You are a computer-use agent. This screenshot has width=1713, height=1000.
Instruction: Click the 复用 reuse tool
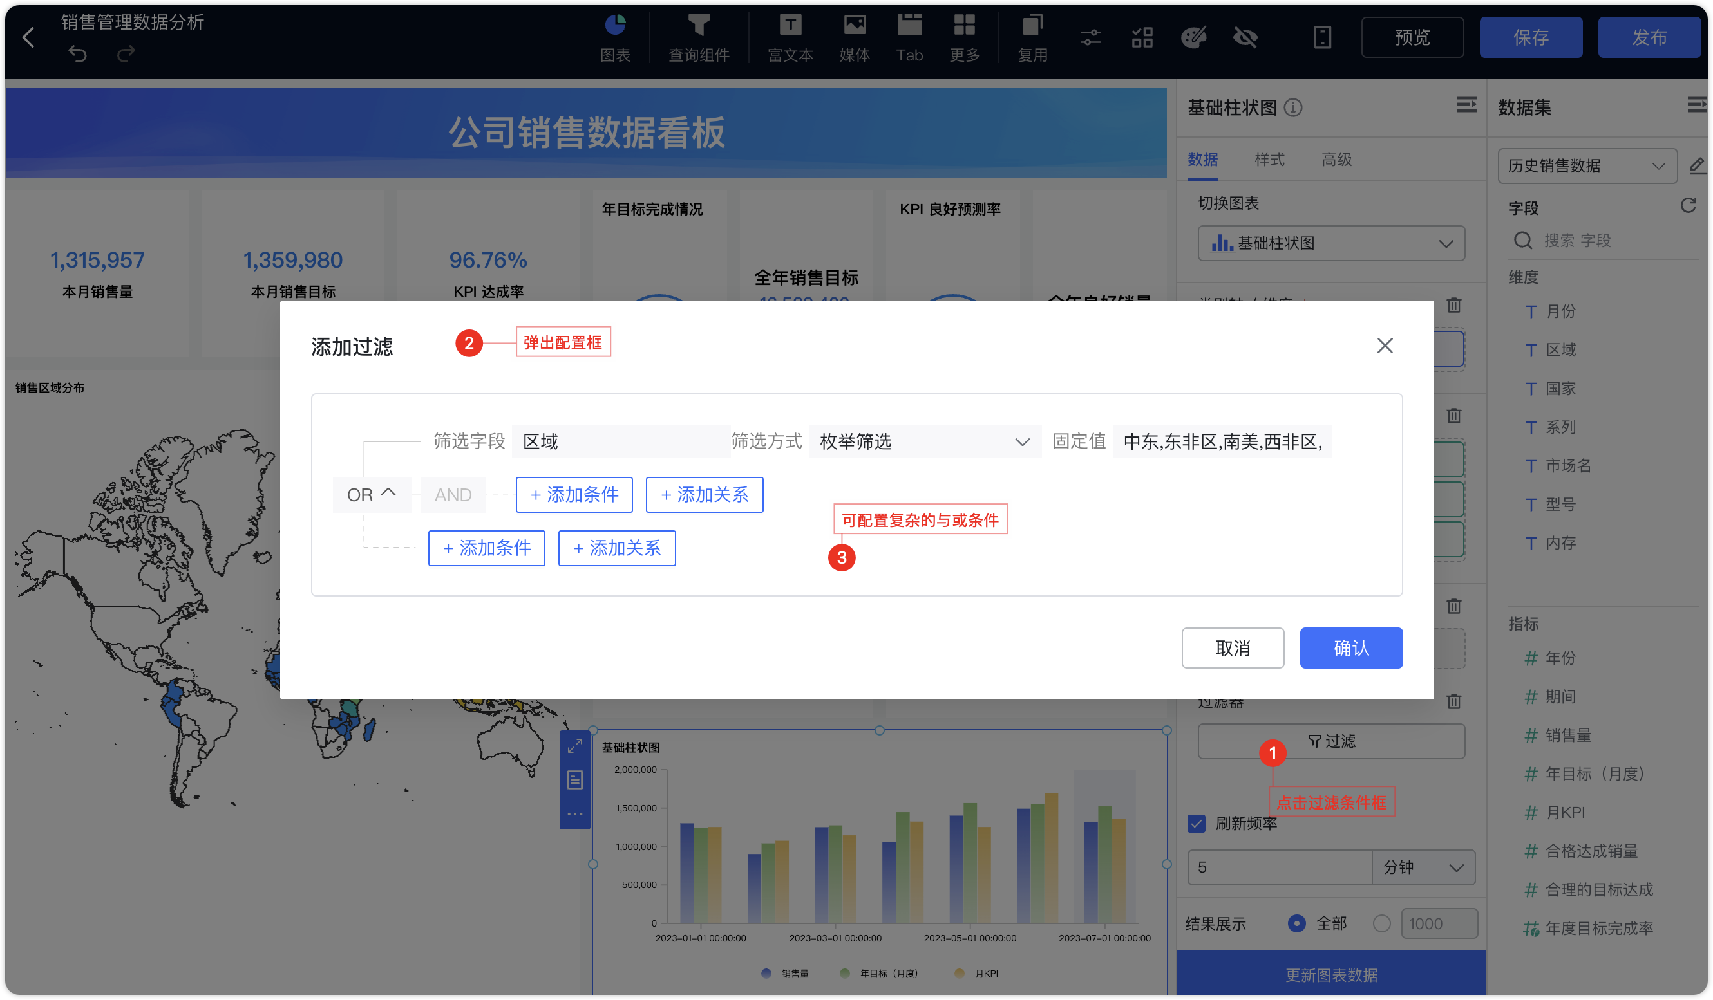click(1032, 39)
